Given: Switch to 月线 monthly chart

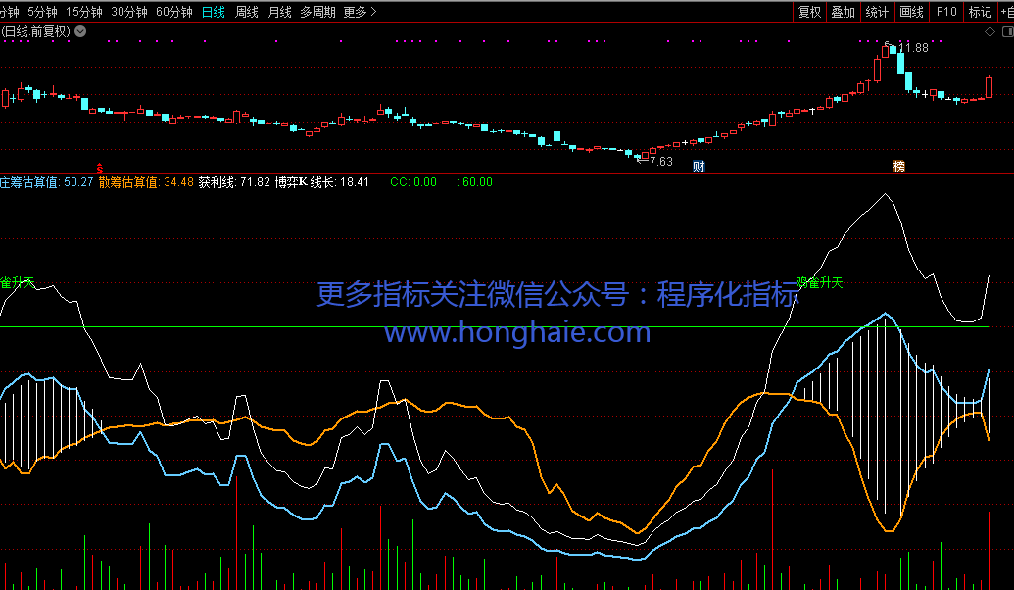Looking at the screenshot, I should (x=279, y=12).
